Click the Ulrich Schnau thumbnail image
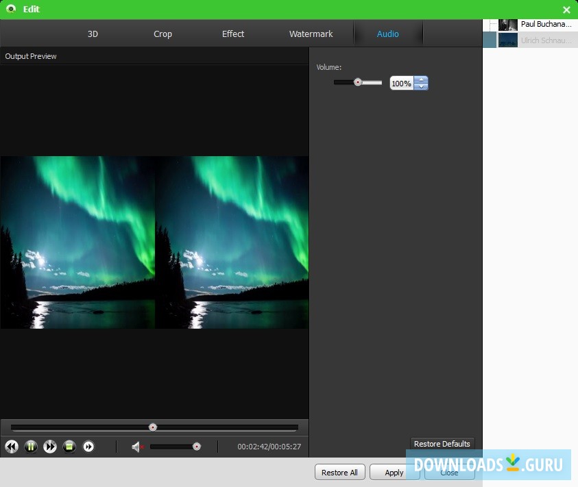Image resolution: width=578 pixels, height=487 pixels. pos(507,40)
